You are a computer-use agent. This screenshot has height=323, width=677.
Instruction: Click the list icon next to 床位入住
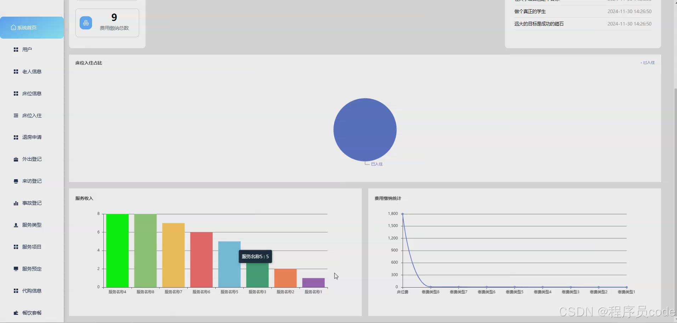[x=16, y=115]
